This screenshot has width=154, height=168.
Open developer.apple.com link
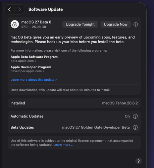(x=27, y=71)
